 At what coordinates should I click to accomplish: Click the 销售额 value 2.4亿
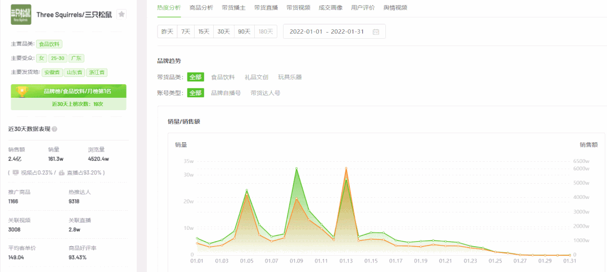tap(14, 158)
